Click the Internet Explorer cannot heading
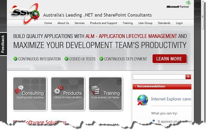The height and width of the screenshot is (133, 208). pyautogui.click(x=171, y=99)
